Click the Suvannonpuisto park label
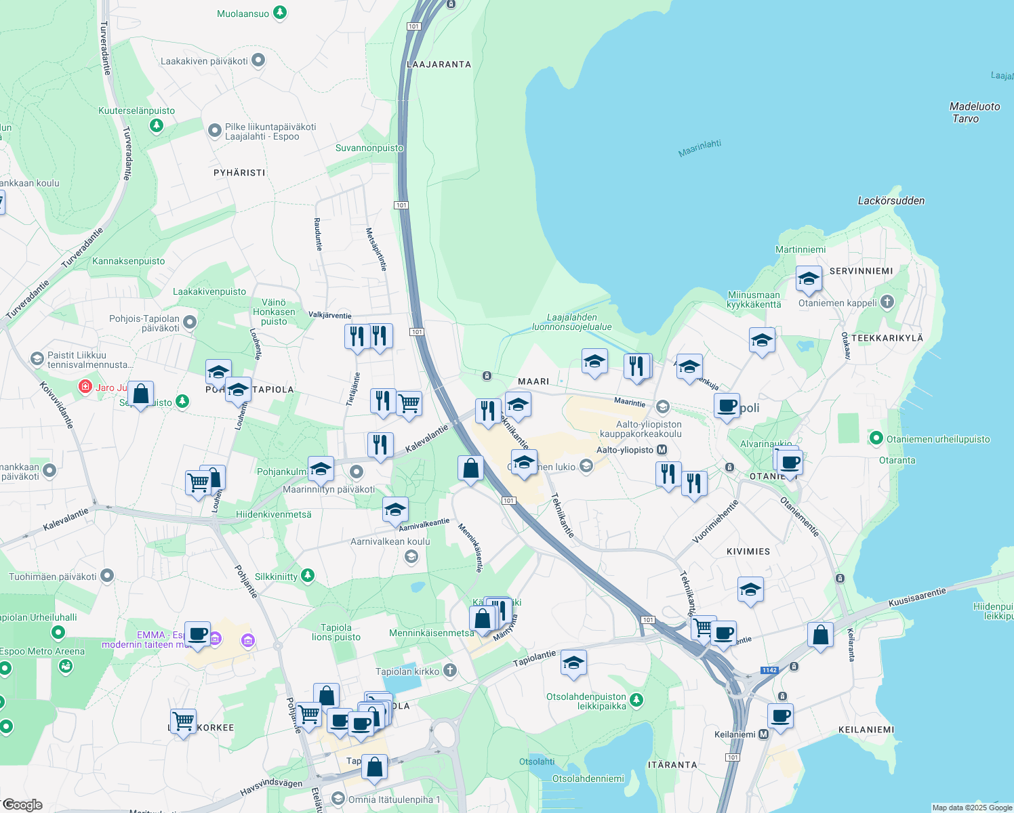This screenshot has width=1014, height=813. (369, 148)
